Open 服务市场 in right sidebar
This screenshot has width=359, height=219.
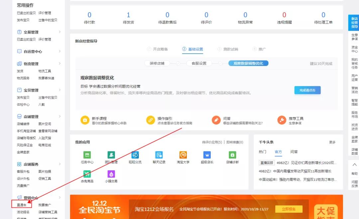354,115
